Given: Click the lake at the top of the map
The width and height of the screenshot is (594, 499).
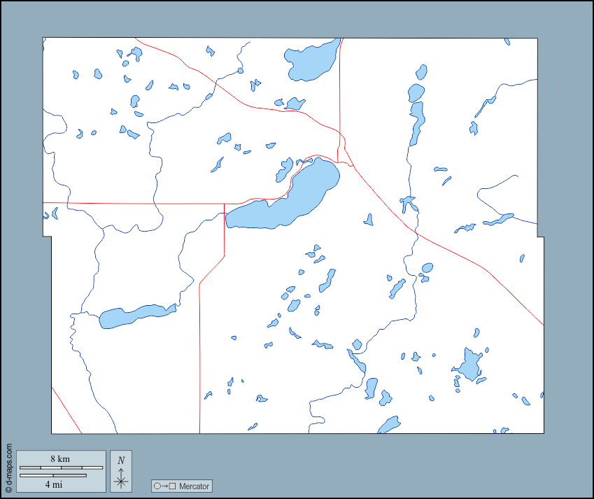Looking at the screenshot, I should pyautogui.click(x=308, y=59).
